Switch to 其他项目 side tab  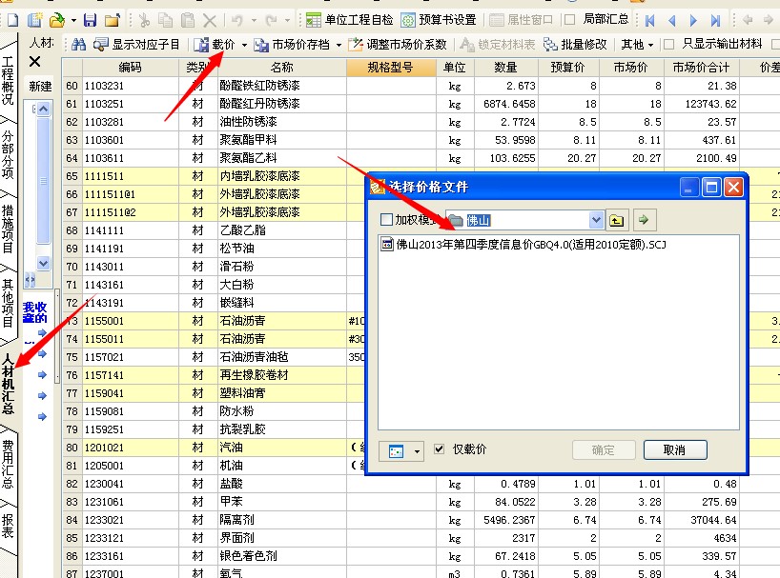[8, 303]
